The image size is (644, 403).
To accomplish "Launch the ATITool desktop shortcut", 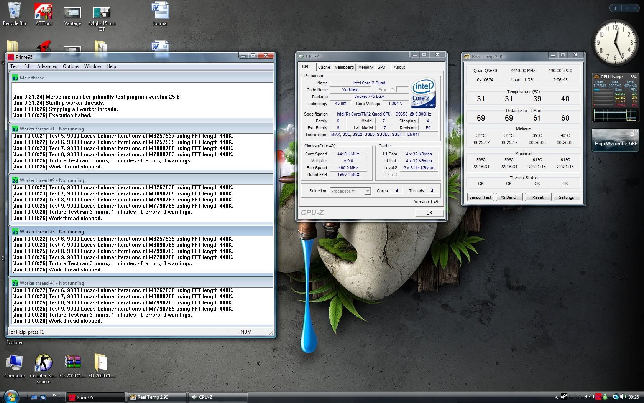I will [44, 14].
